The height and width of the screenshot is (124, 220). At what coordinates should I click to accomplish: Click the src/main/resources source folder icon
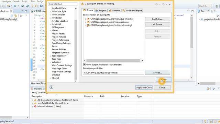point(88,22)
